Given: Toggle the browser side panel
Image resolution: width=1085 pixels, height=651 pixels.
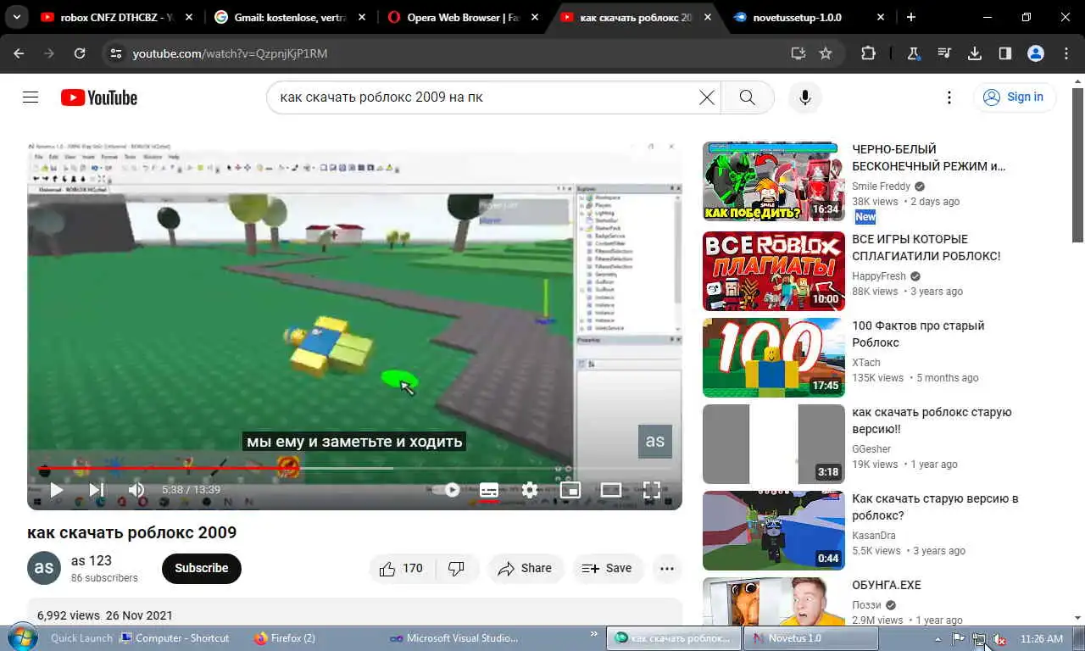Looking at the screenshot, I should [1005, 53].
